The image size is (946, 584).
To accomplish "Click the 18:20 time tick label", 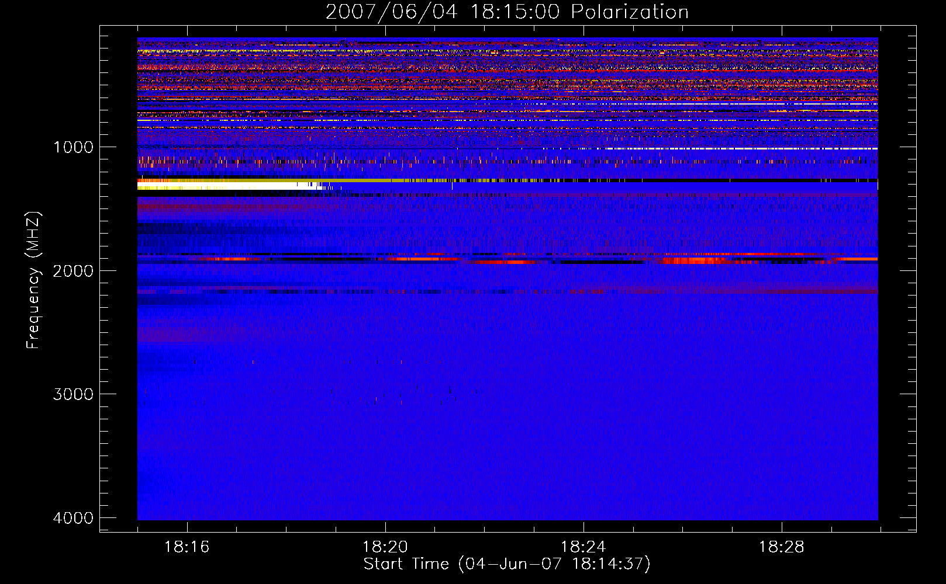I will pos(385,547).
